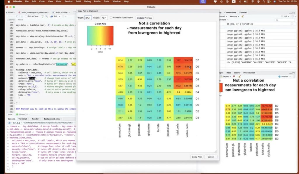The image size is (299, 174).
Task: Check the Maintain aspect ratio checkbox
Action: pyautogui.click(x=111, y=18)
